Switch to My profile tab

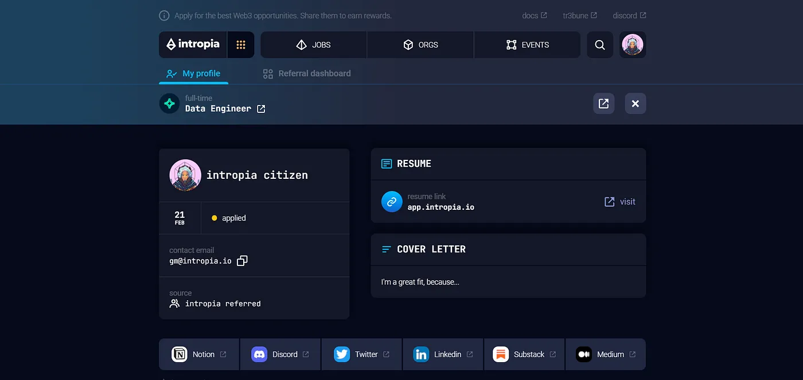point(193,73)
